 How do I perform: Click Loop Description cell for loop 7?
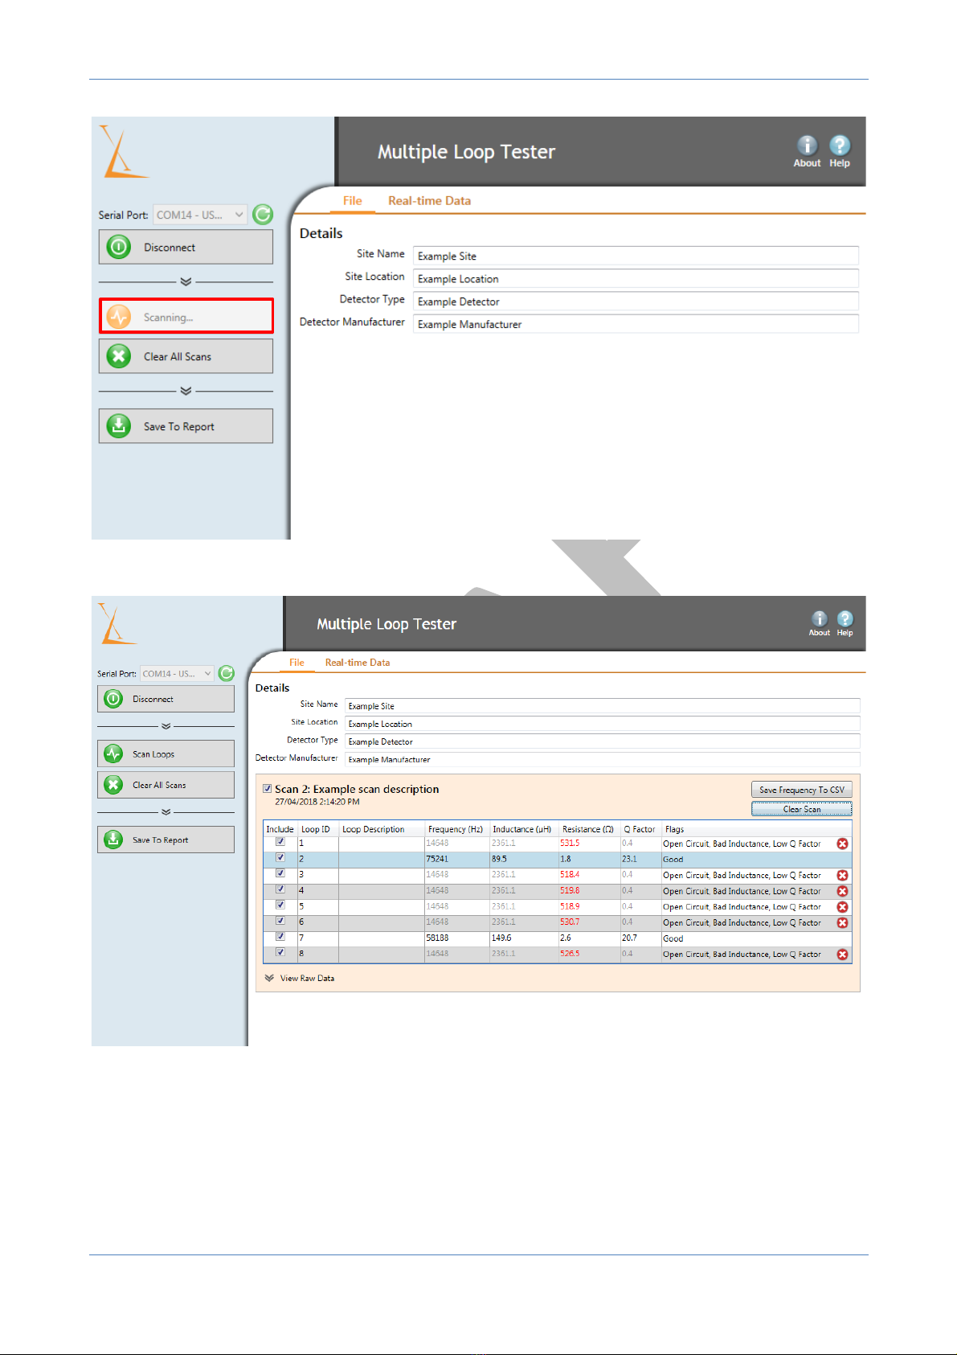[x=381, y=938]
